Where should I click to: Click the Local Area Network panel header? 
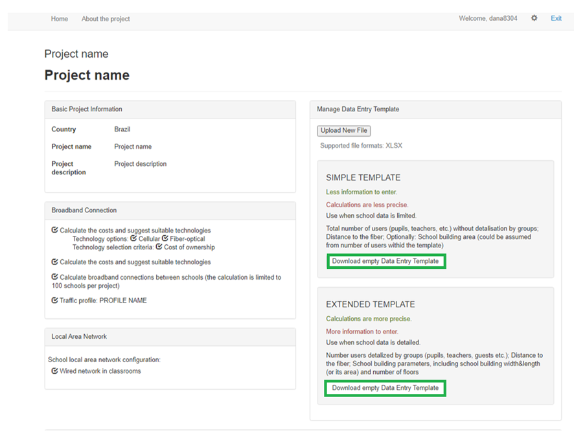point(79,337)
